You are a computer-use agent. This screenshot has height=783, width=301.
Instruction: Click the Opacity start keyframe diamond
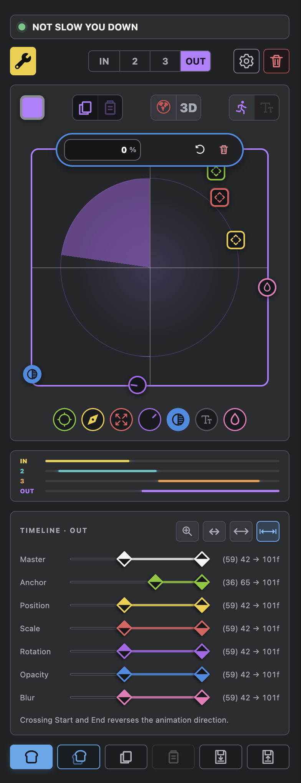124,674
